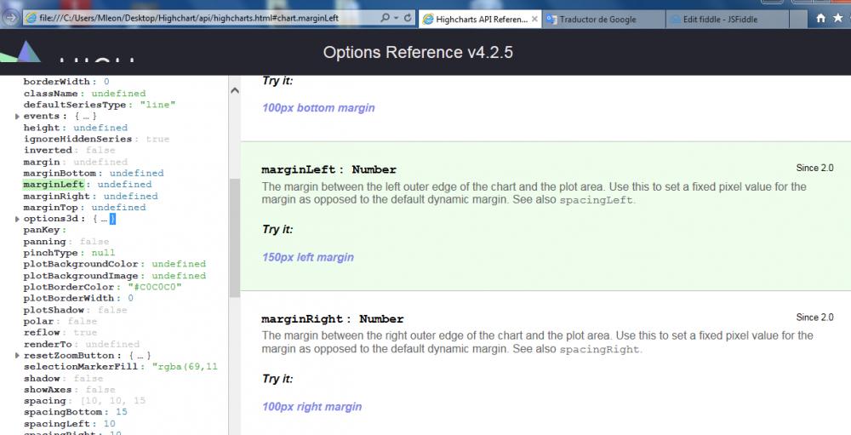This screenshot has height=435, width=851.
Task: Refresh the page with the reload icon
Action: point(408,18)
